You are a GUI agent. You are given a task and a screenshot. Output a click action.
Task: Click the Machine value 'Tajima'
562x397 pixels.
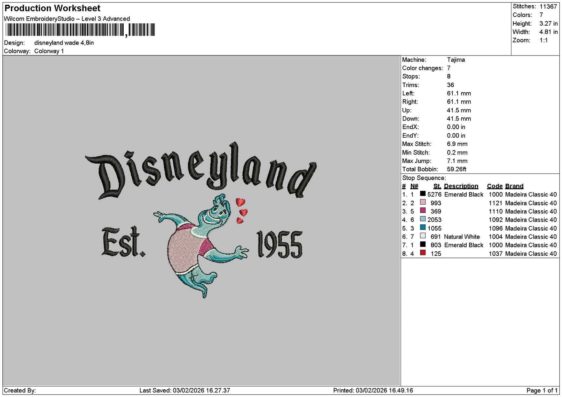pos(456,60)
